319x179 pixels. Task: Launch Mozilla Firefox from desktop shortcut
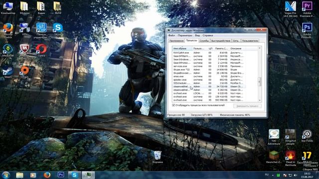8,30
